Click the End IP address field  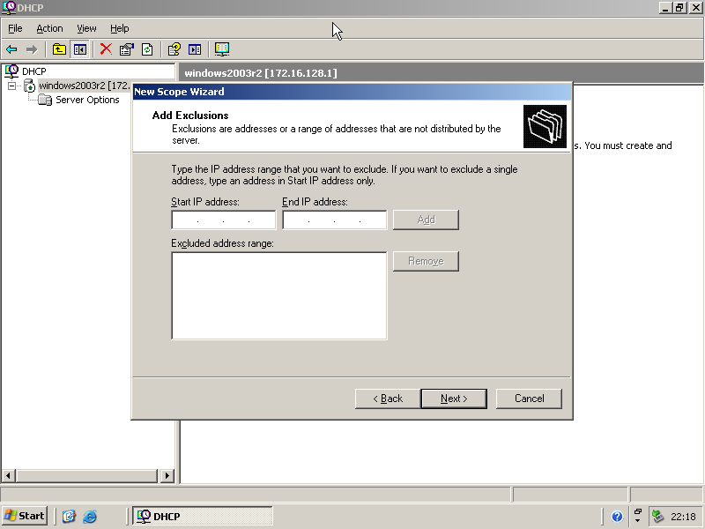pyautogui.click(x=334, y=220)
